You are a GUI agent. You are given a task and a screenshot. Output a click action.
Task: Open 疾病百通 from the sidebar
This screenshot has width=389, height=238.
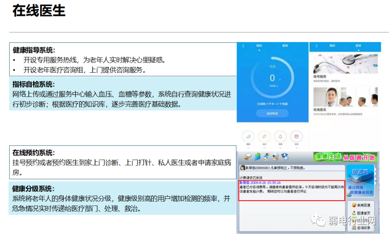[x=362, y=205]
